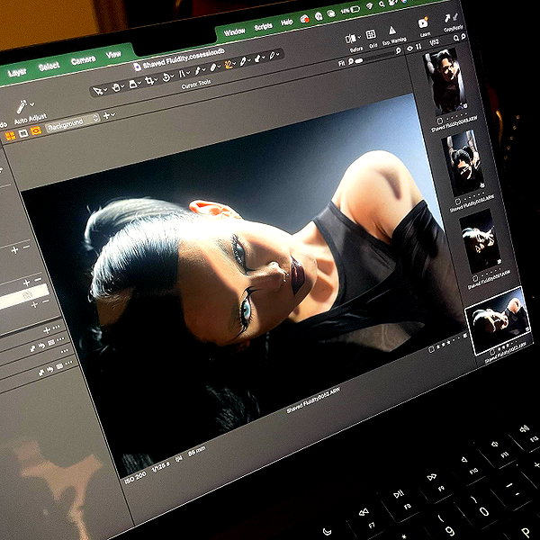Toggle color tag box under Shaved Fluidity0052 thumbnail
The width and height of the screenshot is (540, 540).
click(493, 352)
